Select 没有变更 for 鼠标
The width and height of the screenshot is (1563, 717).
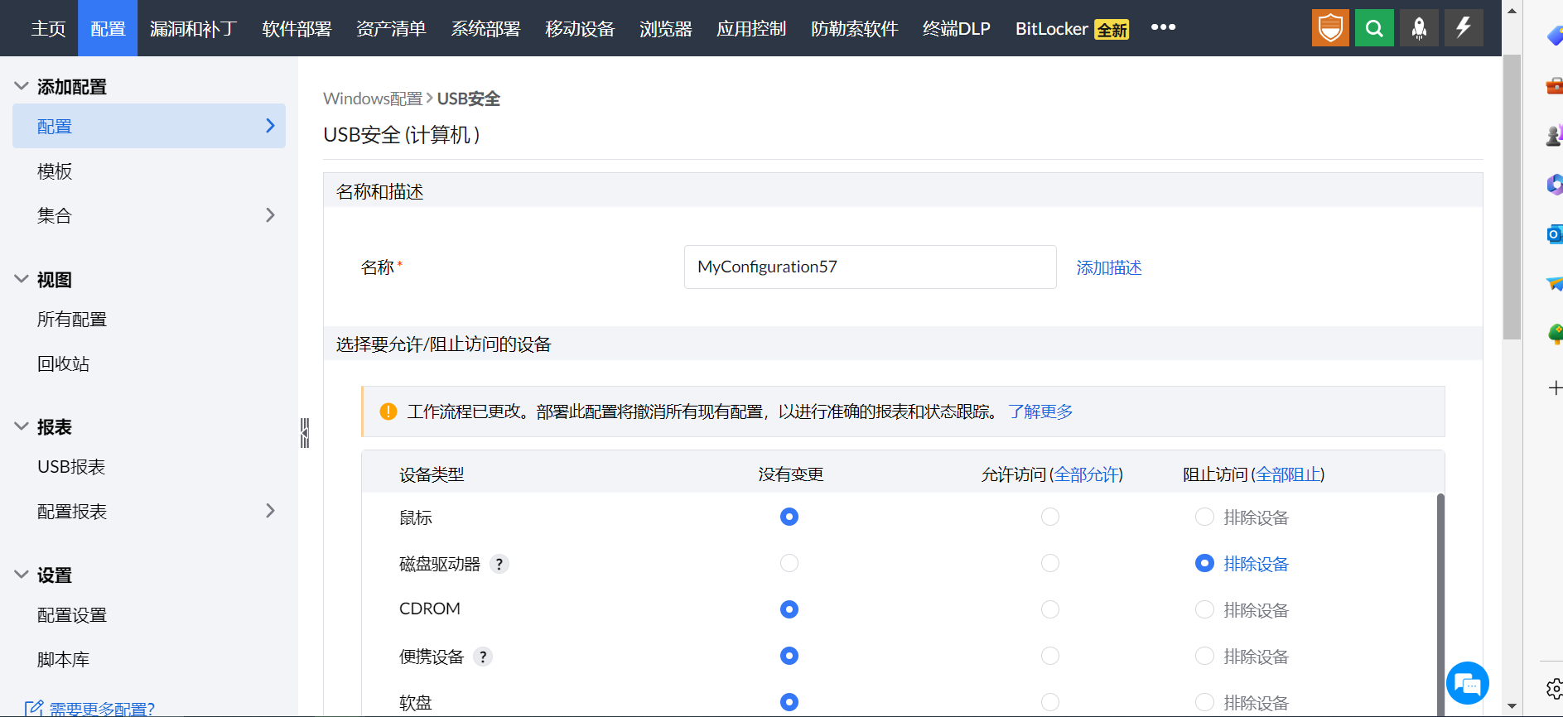(789, 517)
